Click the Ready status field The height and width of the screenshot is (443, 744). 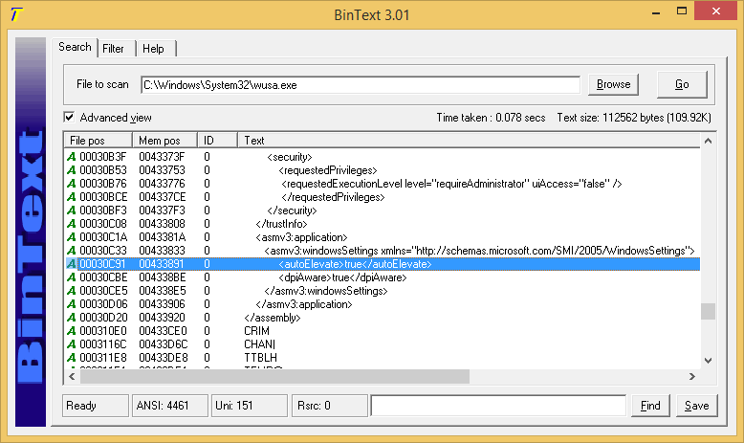click(x=96, y=406)
